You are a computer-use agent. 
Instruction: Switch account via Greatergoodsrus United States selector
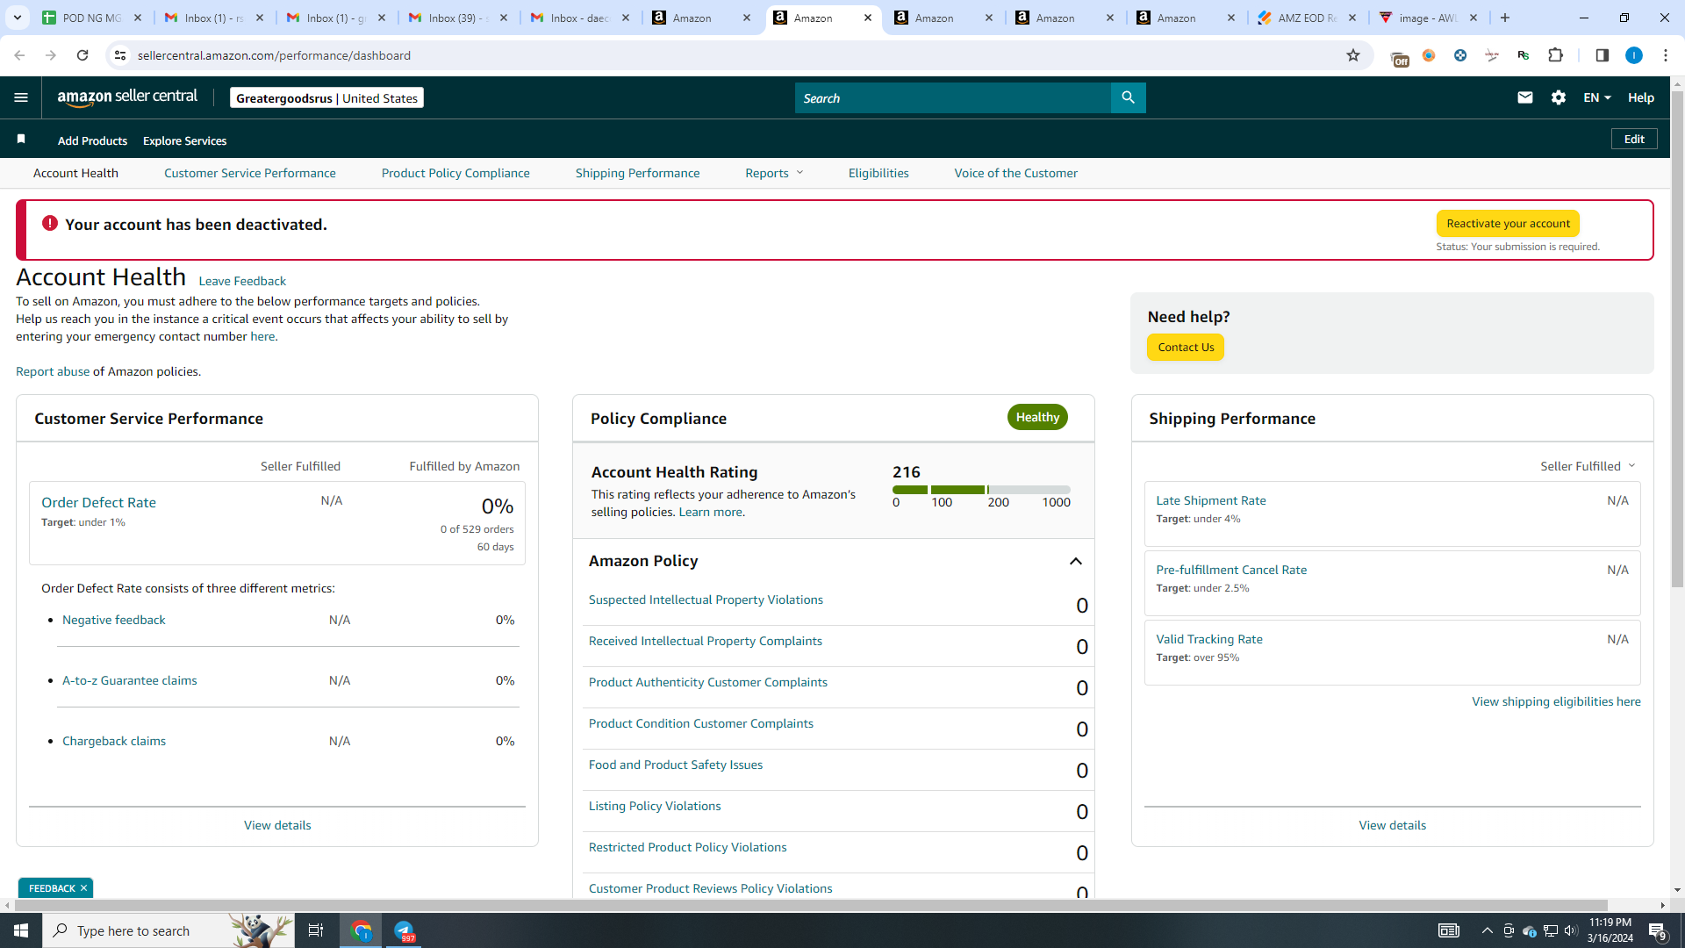click(326, 97)
